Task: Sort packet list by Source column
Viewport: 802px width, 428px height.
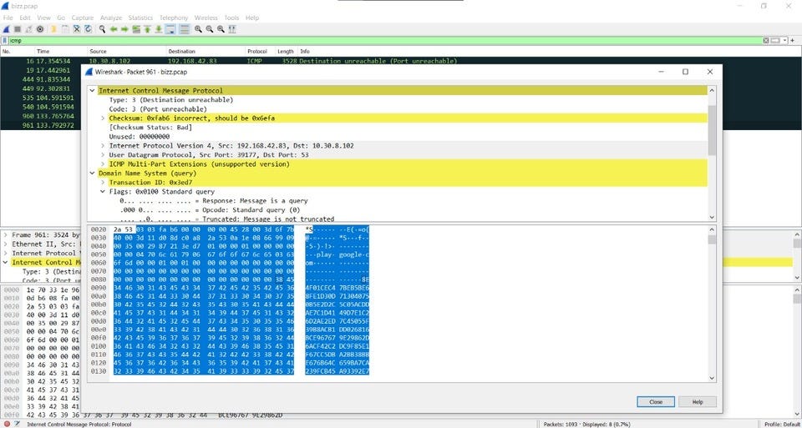Action: (127, 52)
